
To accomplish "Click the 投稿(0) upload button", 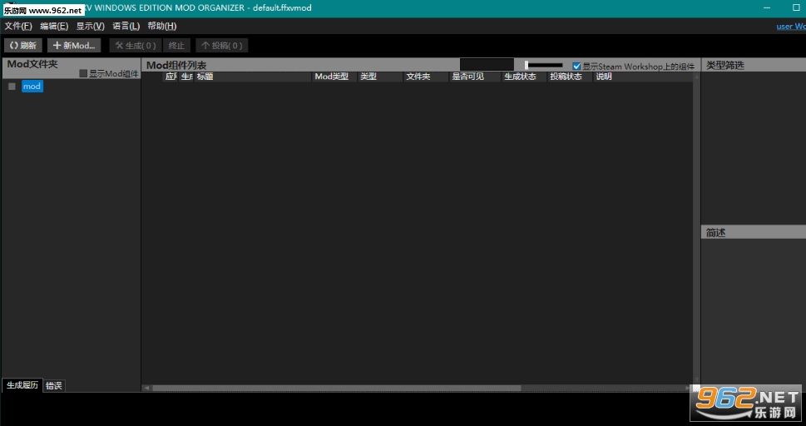I will click(222, 45).
